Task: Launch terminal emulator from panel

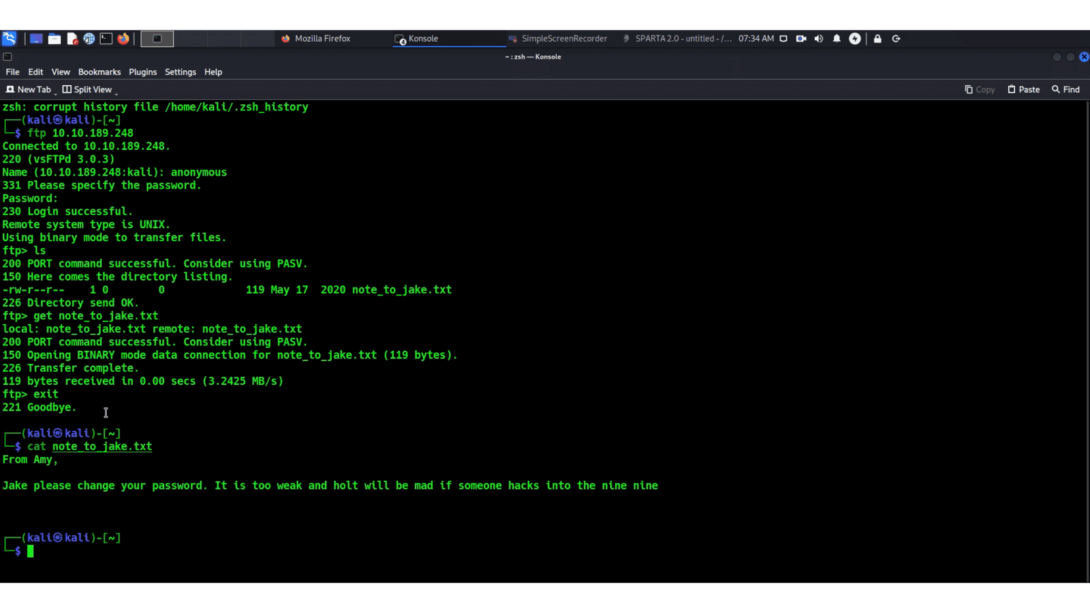Action: click(x=106, y=39)
